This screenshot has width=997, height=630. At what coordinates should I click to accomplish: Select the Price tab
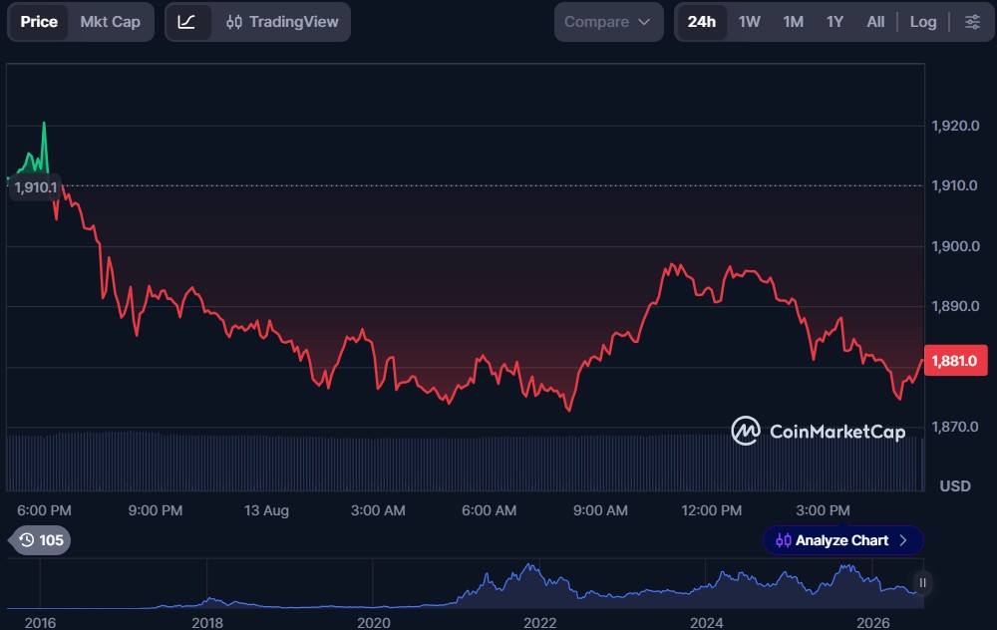(x=39, y=22)
